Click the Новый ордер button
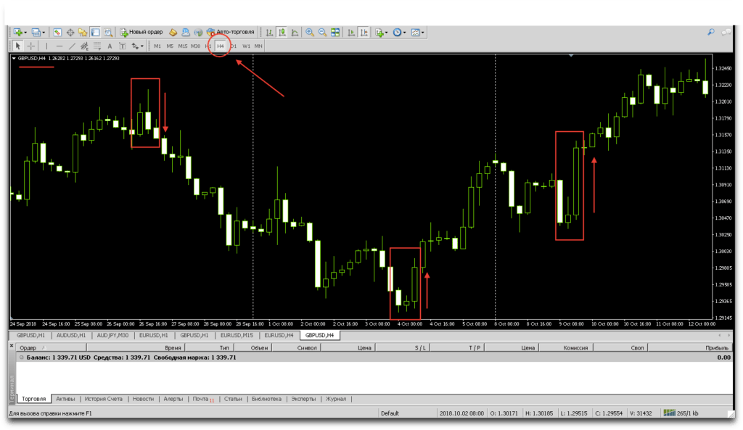The width and height of the screenshot is (743, 430). point(141,33)
